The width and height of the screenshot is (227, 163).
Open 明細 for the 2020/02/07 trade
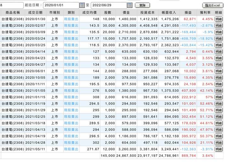[218, 26]
